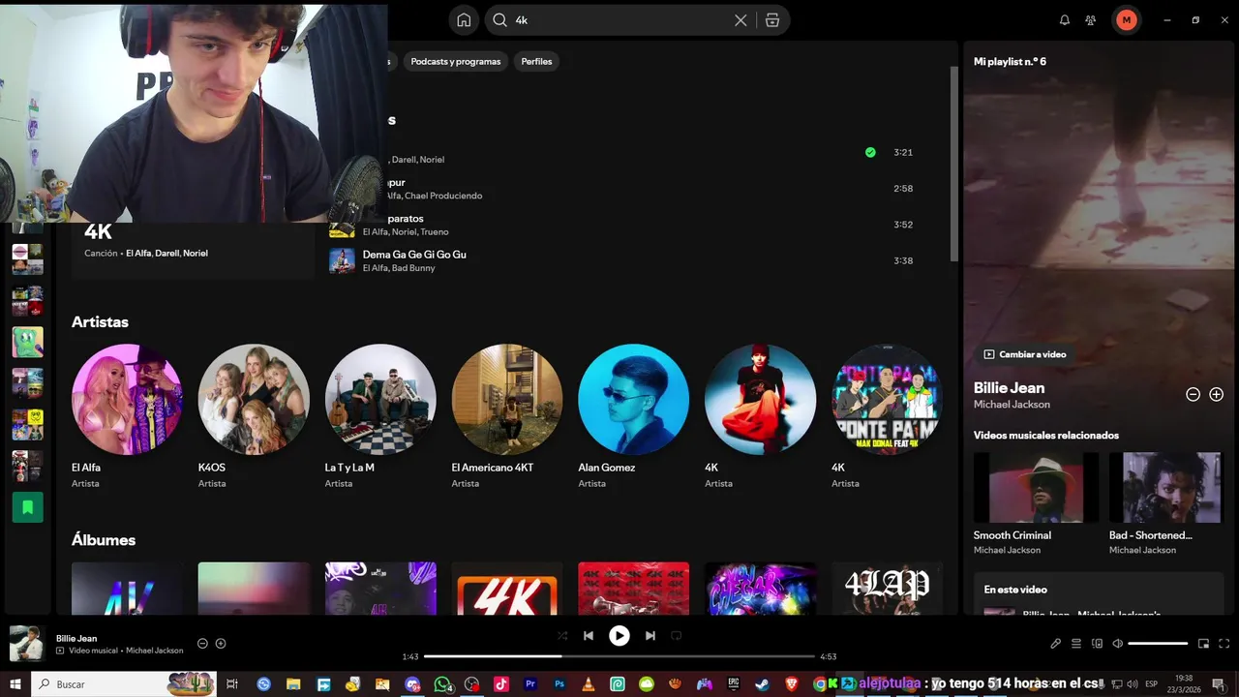The height and width of the screenshot is (697, 1239).
Task: Open Alan Gomez artist card
Action: [634, 416]
